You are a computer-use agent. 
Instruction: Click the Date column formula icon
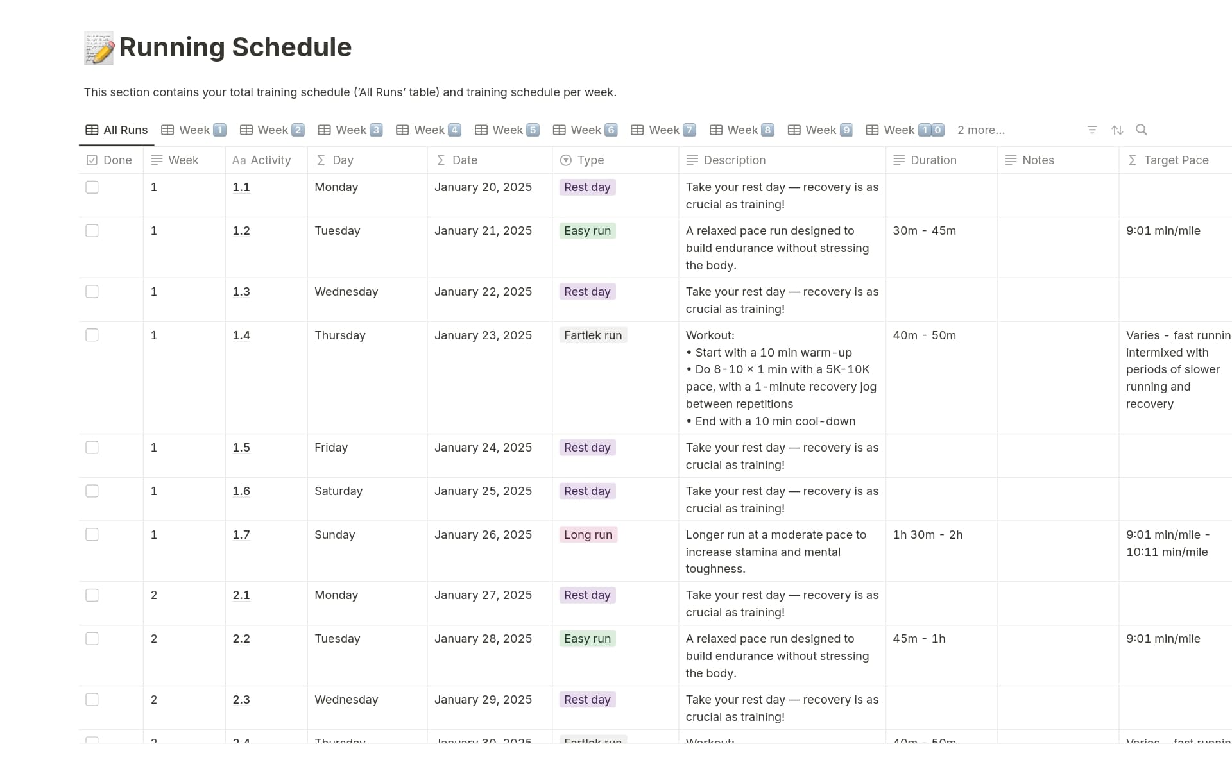441,160
